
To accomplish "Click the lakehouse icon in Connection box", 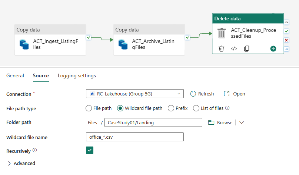I will point(92,94).
